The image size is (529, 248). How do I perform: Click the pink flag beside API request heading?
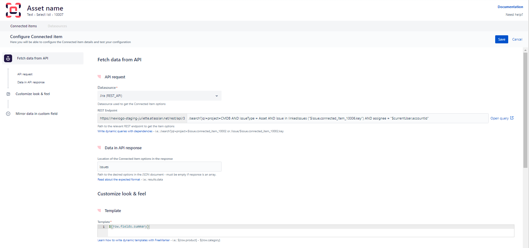pyautogui.click(x=99, y=76)
